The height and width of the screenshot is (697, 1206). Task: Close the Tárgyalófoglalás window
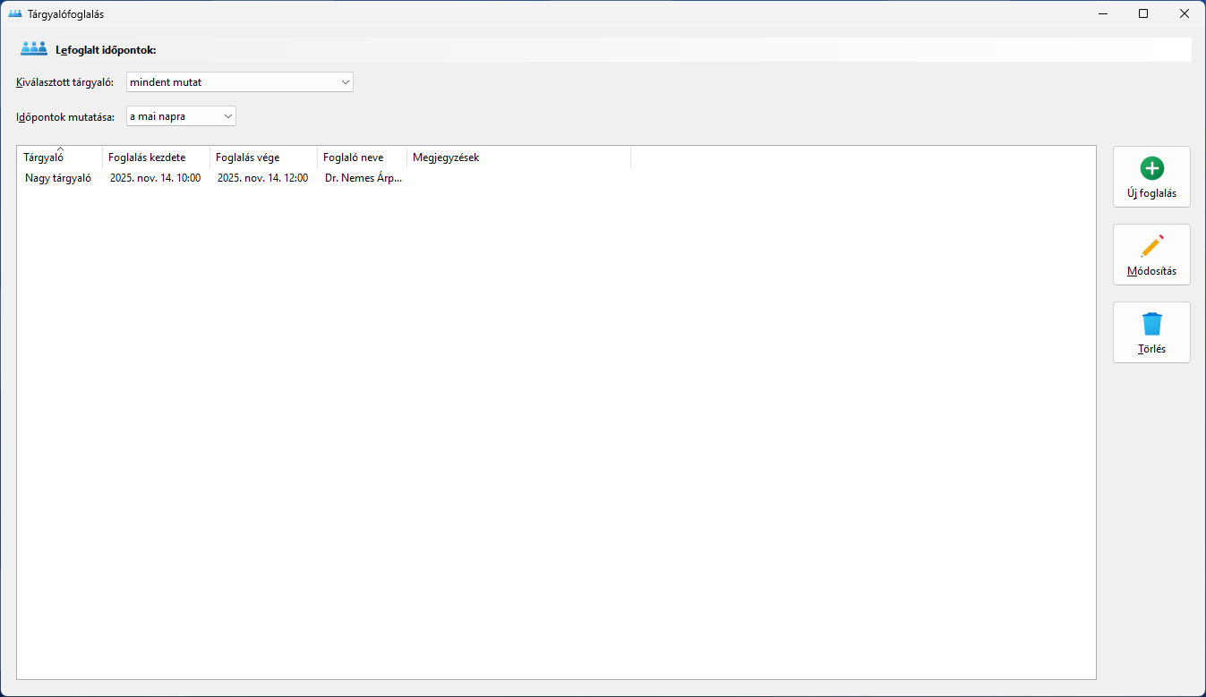click(1184, 14)
